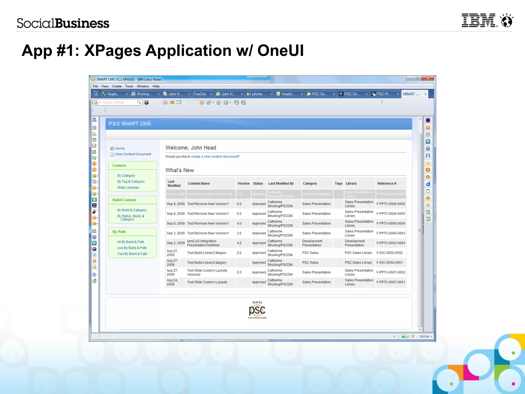Click the Print toolbar icon
Image resolution: width=525 pixels, height=394 pixels.
[226, 103]
